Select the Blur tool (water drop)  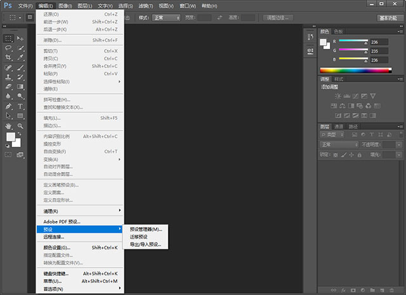pos(8,96)
